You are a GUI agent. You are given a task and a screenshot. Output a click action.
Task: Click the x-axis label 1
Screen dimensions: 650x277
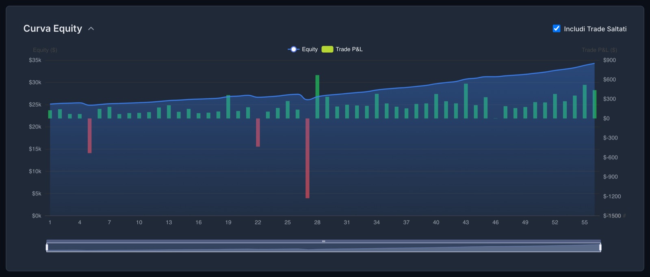click(x=50, y=222)
